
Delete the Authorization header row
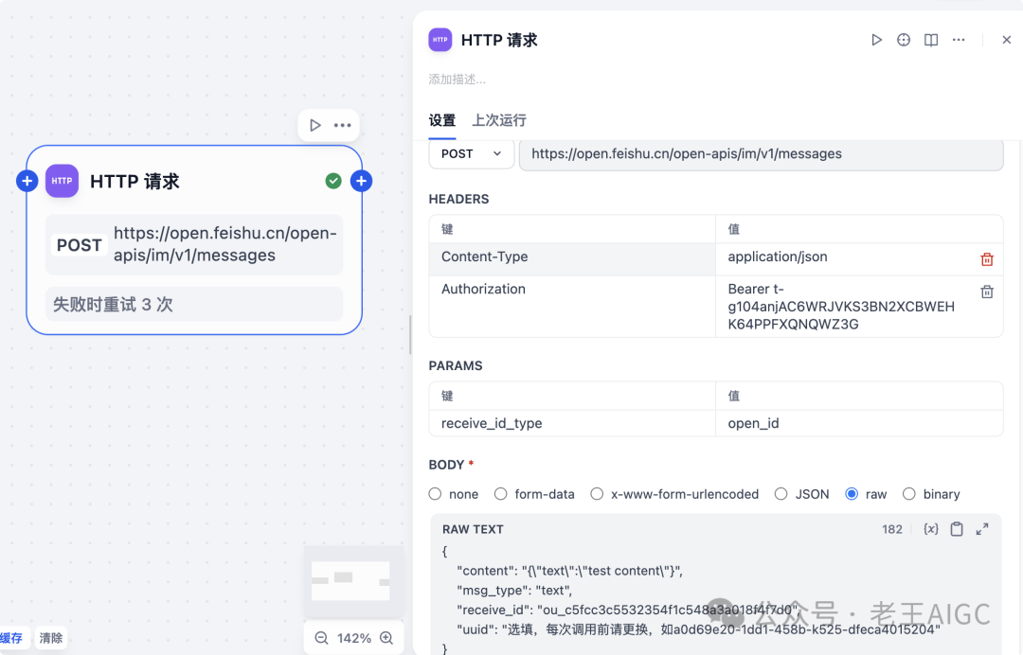coord(986,292)
